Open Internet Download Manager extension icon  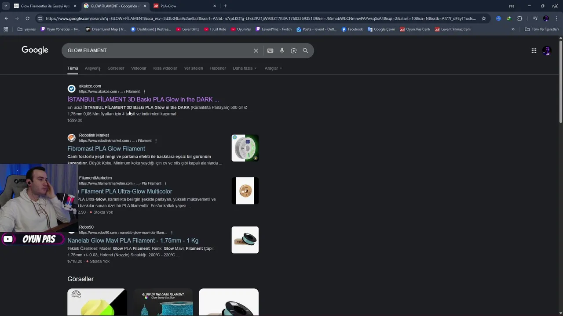click(x=509, y=18)
